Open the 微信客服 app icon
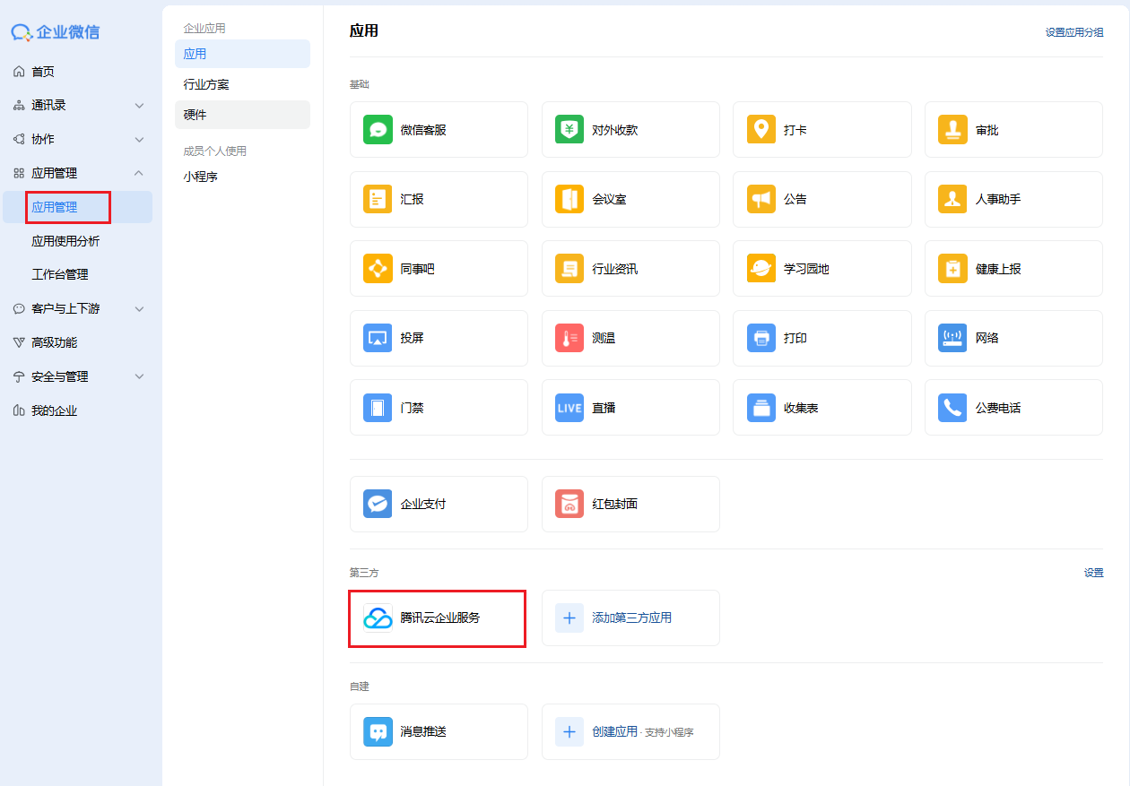 click(x=378, y=129)
